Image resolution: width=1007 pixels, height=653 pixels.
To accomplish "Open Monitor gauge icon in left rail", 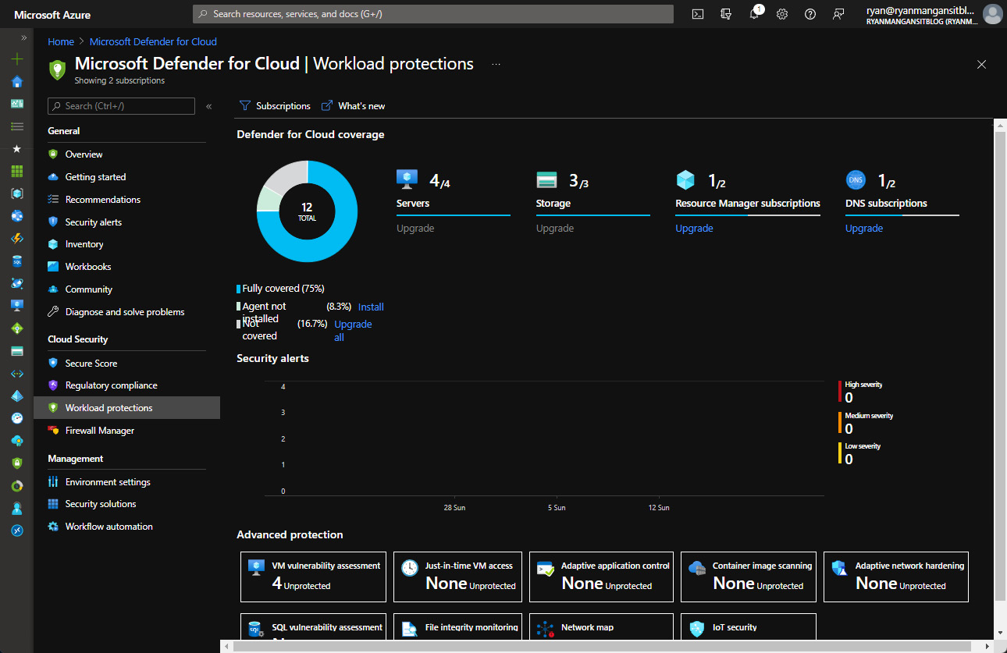I will click(17, 418).
